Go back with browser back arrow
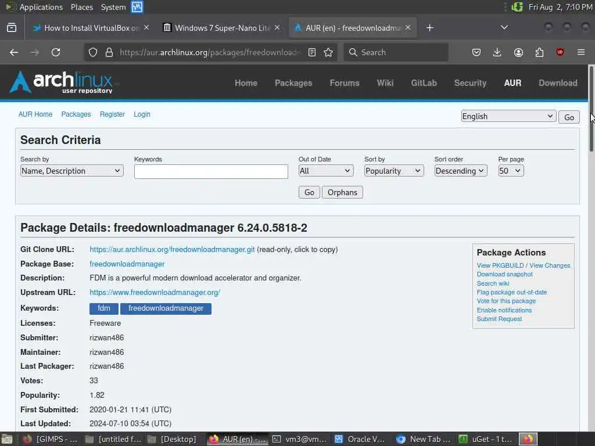595x446 pixels. (x=14, y=52)
